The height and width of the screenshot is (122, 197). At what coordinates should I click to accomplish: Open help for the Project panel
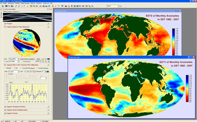48,23
